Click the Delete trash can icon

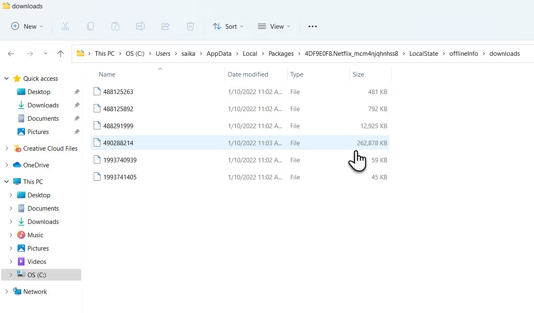pos(190,26)
